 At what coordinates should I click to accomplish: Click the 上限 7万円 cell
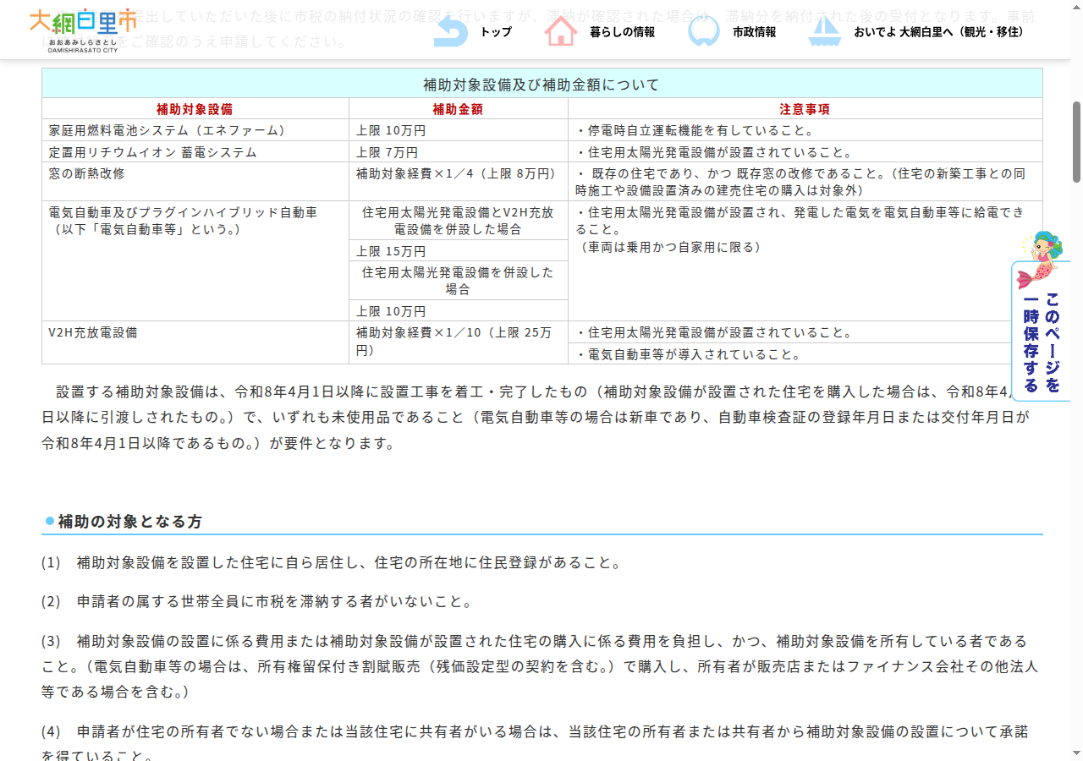point(458,152)
